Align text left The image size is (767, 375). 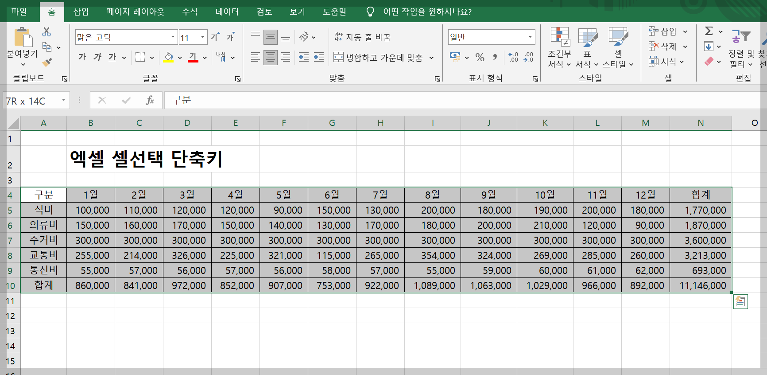[x=256, y=57]
